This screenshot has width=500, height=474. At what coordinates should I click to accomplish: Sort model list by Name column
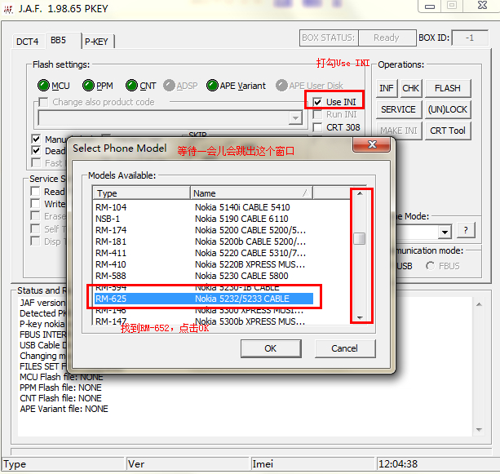251,193
